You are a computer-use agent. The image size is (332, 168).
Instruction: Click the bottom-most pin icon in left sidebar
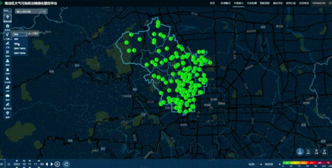[x=8, y=114]
